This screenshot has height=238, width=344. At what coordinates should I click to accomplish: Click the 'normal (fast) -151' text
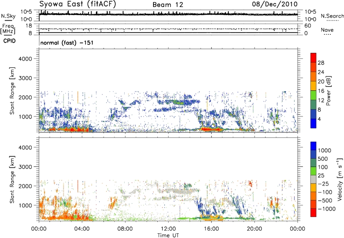[x=67, y=43]
